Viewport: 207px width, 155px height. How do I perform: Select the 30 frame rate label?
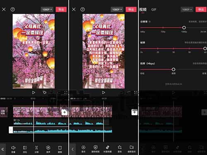click(x=173, y=52)
